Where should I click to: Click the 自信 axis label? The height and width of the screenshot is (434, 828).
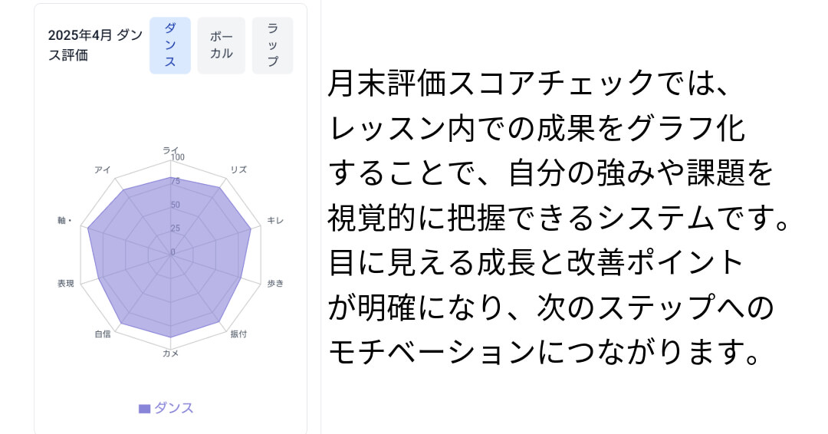pos(103,334)
